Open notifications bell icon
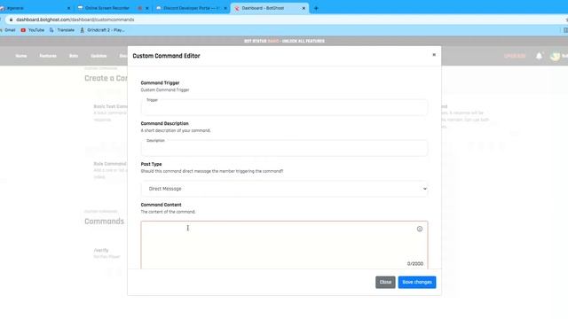This screenshot has height=319, width=568. pos(539,56)
